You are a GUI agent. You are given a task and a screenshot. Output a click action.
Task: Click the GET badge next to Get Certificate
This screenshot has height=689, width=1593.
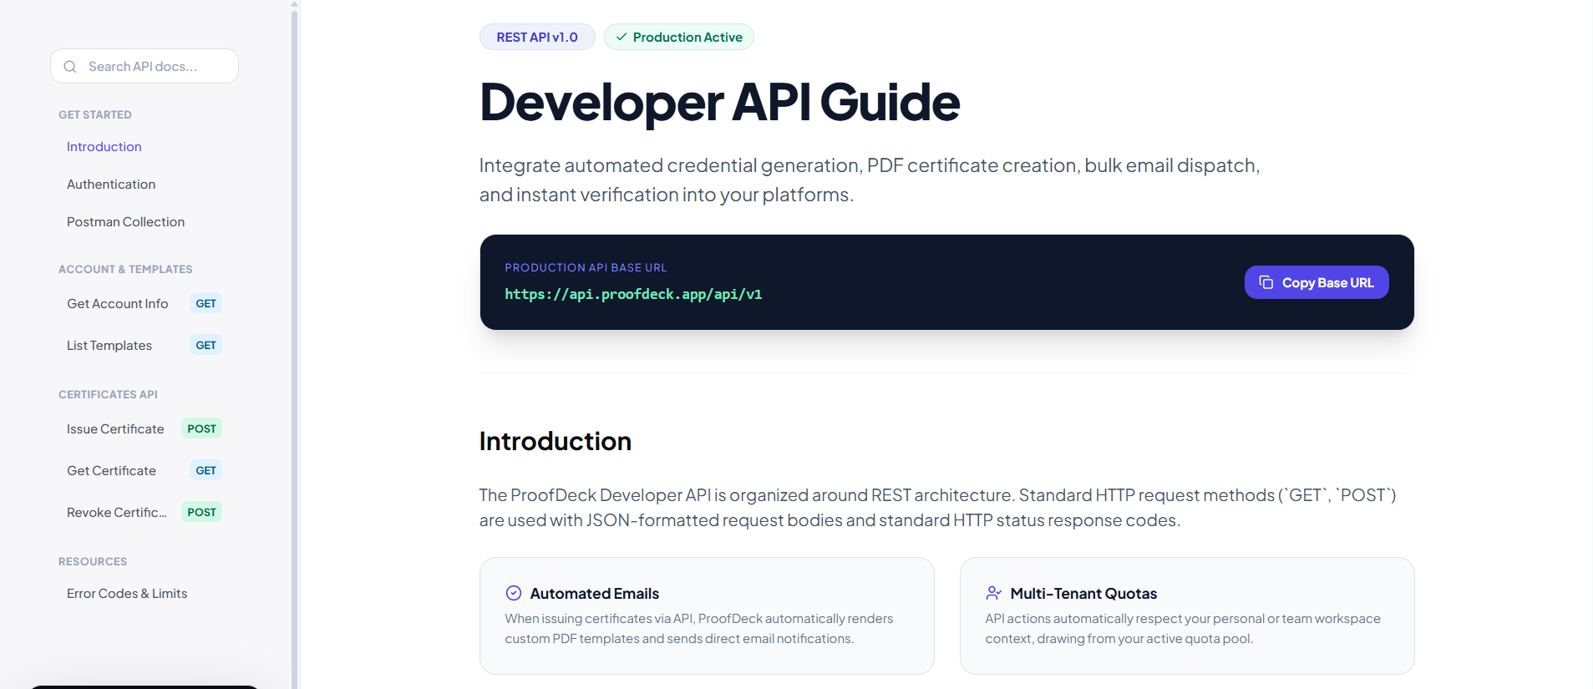coord(205,471)
